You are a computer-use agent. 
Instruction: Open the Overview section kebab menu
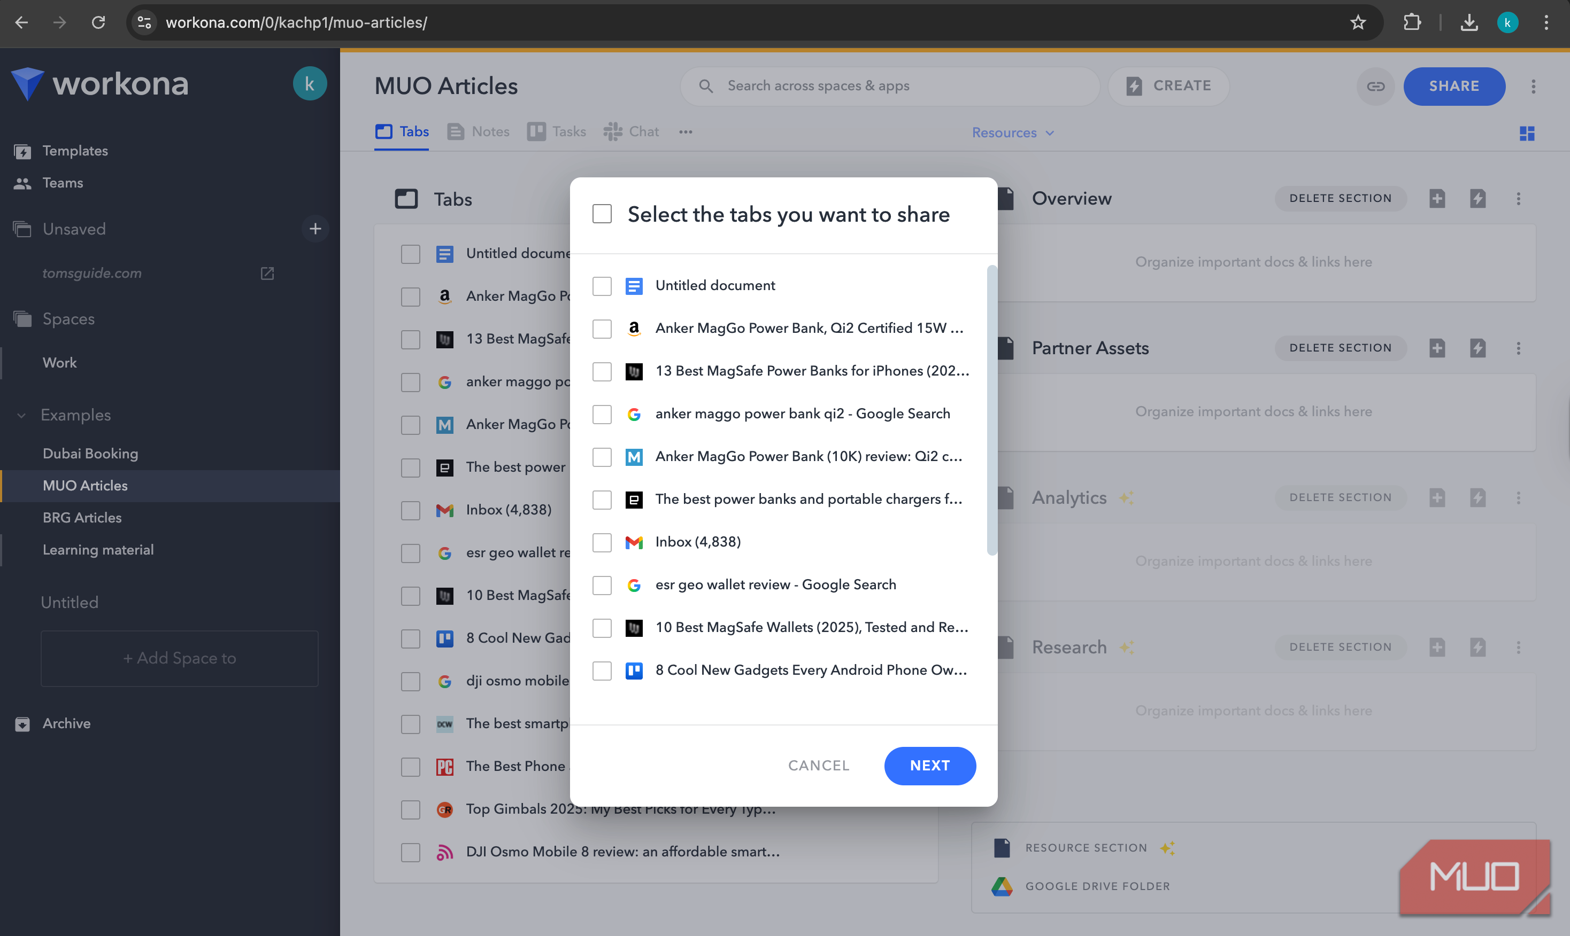[x=1518, y=199]
